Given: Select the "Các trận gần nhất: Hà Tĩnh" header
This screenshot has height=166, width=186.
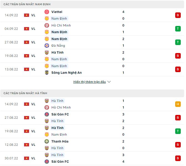Looking at the screenshot, I should 25,93.
